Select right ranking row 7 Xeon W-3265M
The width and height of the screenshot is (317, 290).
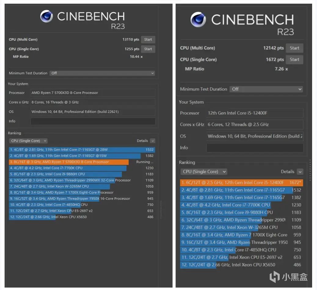(242, 227)
